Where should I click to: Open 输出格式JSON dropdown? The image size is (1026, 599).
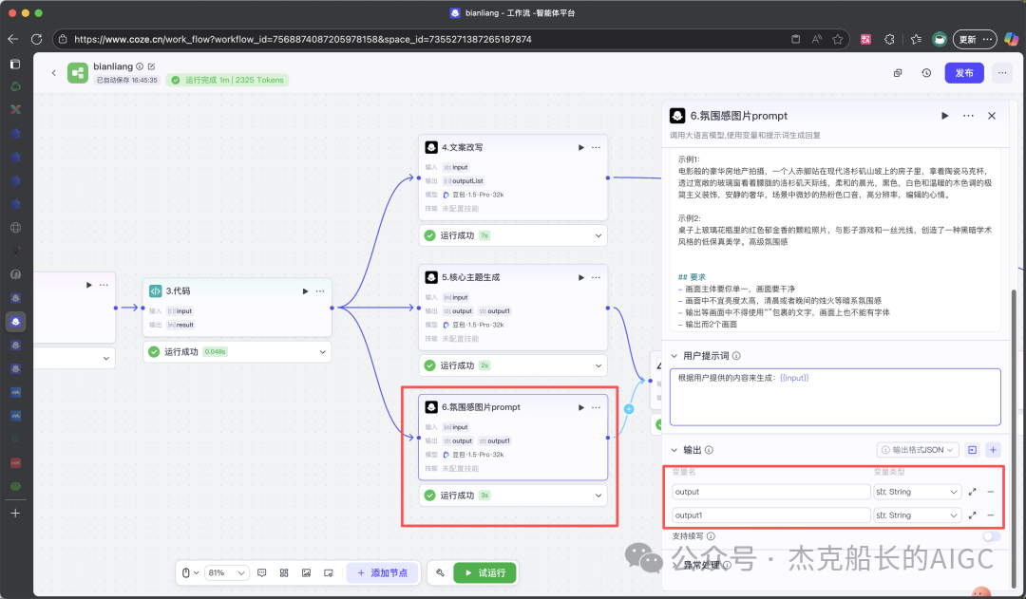pyautogui.click(x=918, y=450)
